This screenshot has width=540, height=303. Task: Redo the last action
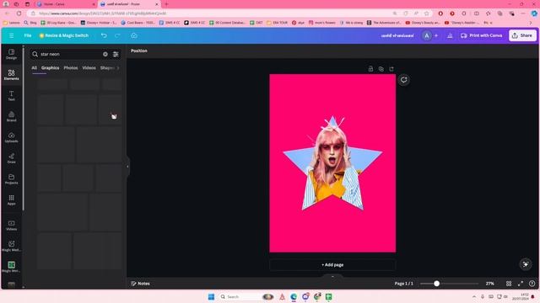(117, 35)
